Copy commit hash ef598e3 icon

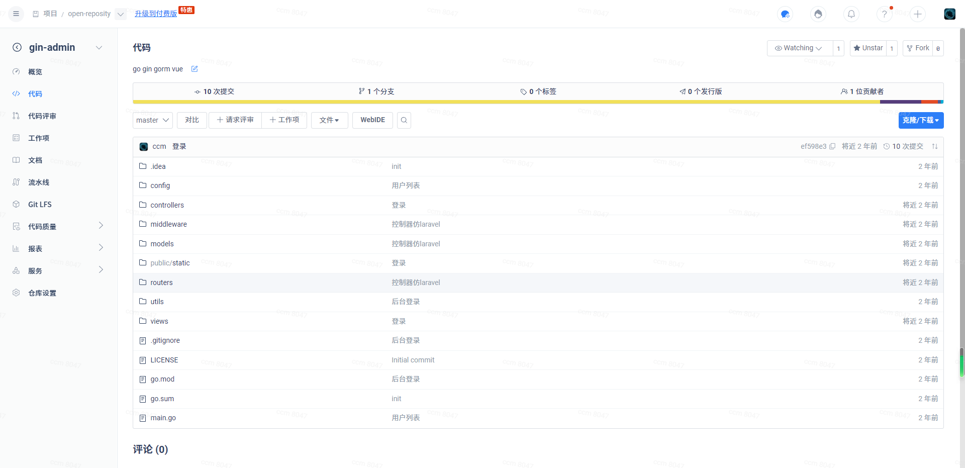pyautogui.click(x=832, y=146)
